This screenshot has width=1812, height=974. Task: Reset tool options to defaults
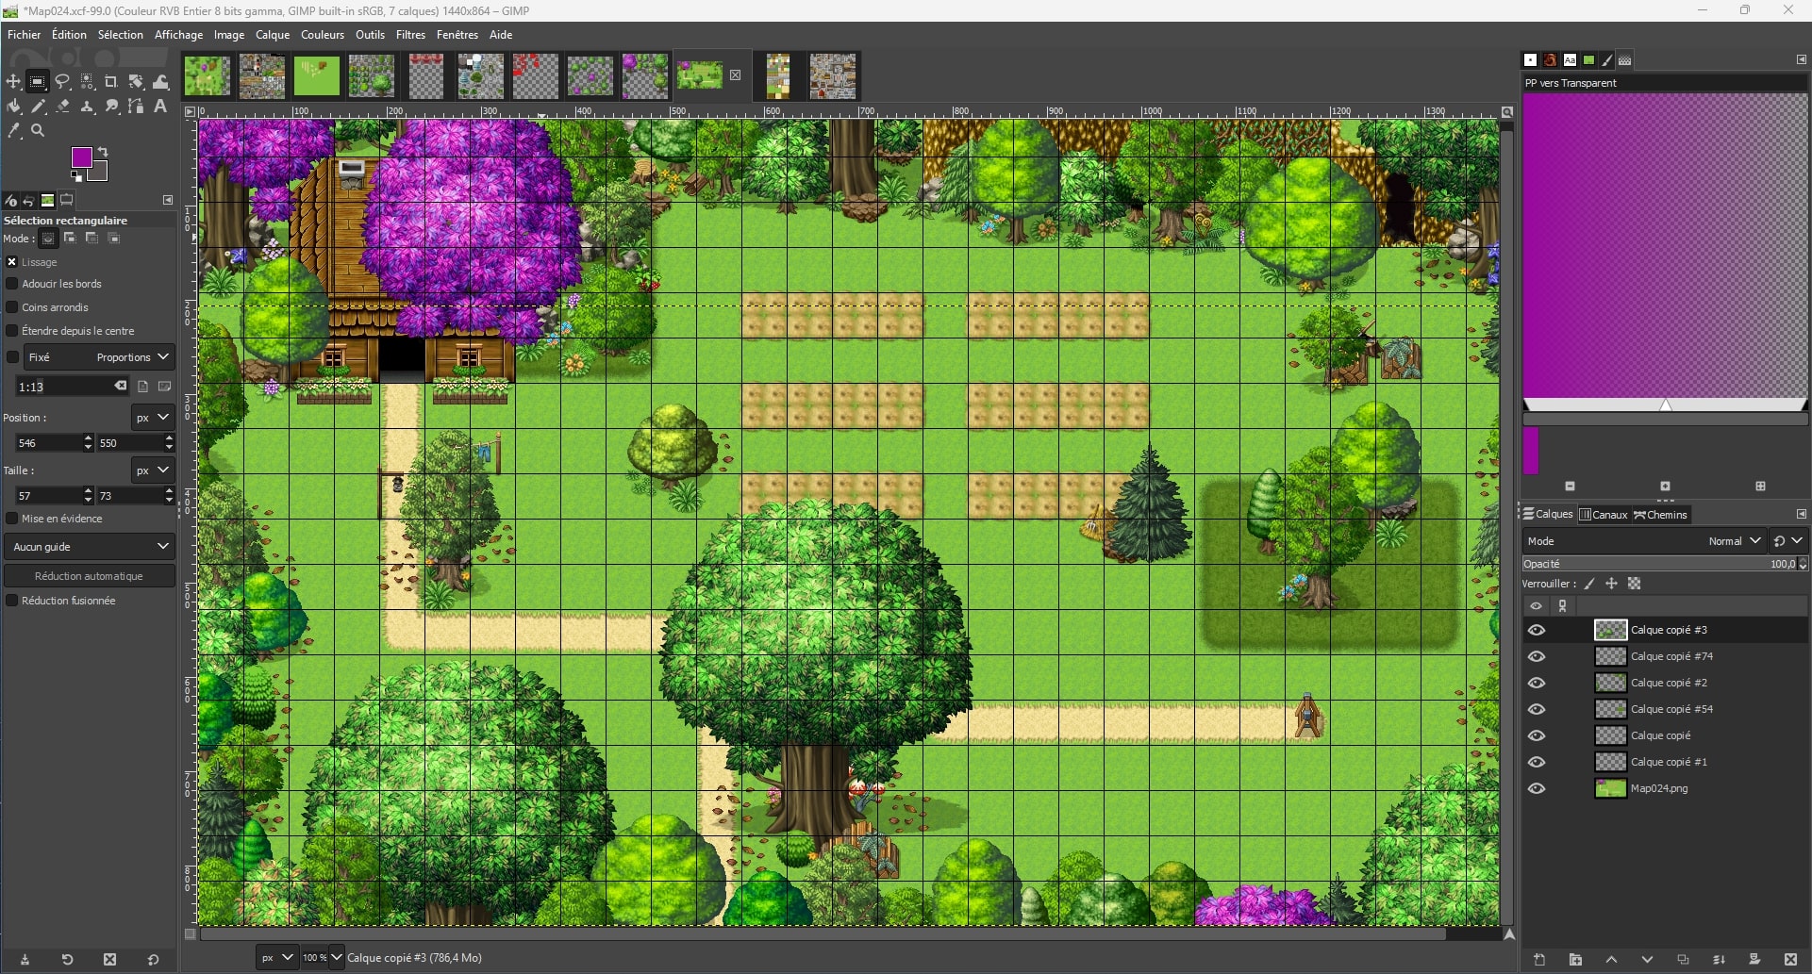153,960
